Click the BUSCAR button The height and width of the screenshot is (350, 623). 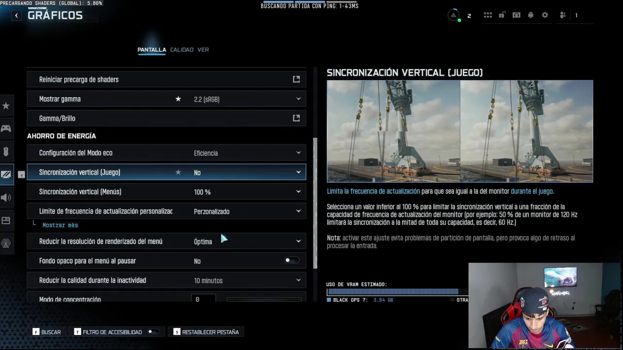click(47, 332)
